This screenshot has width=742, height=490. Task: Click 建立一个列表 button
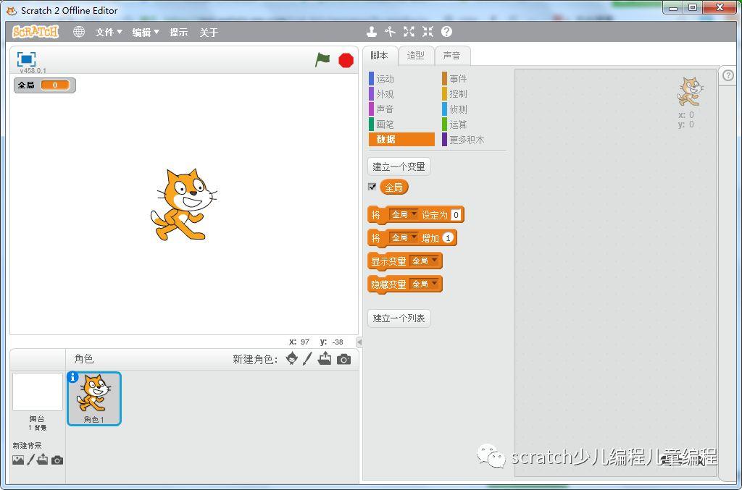coord(399,318)
